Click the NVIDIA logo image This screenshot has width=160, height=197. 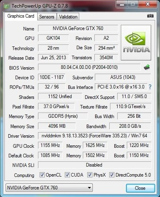click(x=136, y=42)
